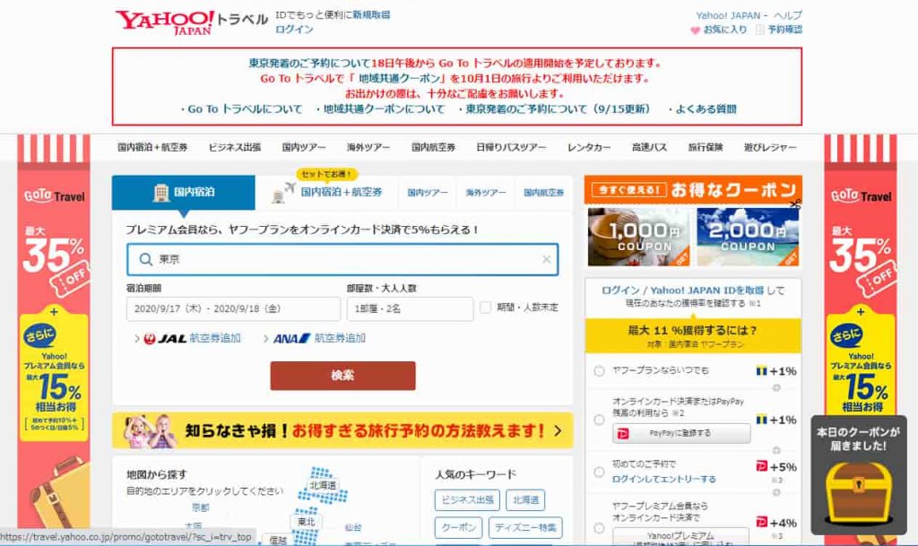Open the 部屋数・大人人数 selector
The width and height of the screenshot is (918, 546).
pyautogui.click(x=410, y=308)
